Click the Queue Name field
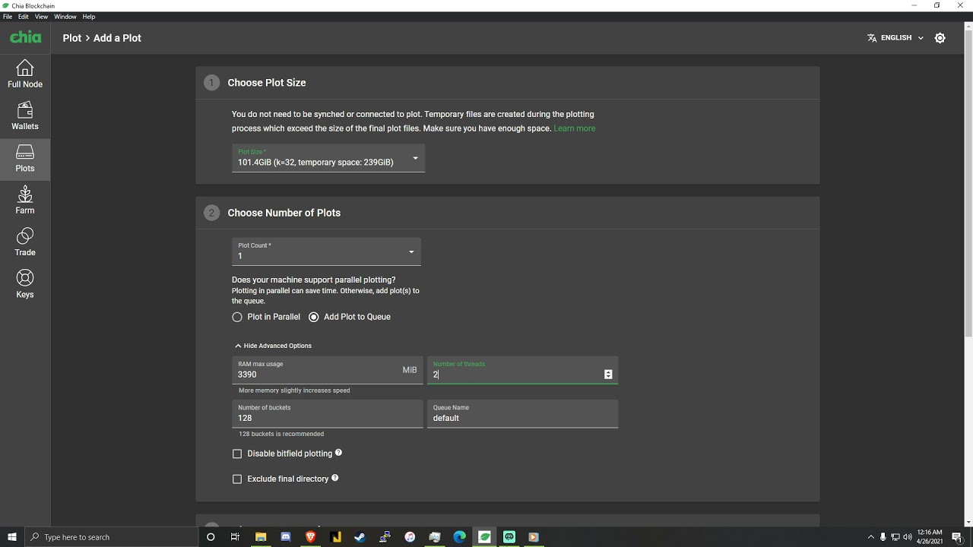Screen dimensions: 973x547 point(523,414)
